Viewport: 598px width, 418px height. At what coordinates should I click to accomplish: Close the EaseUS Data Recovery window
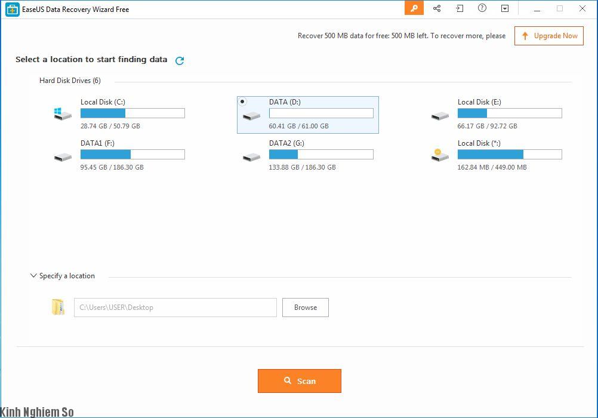pyautogui.click(x=582, y=8)
